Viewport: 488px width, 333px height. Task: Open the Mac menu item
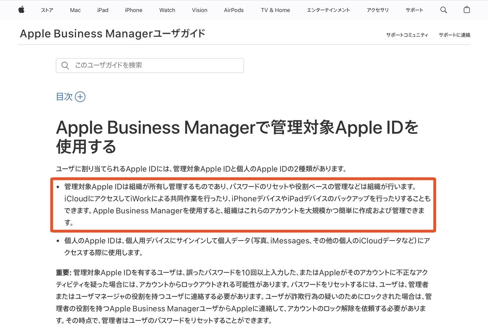(x=75, y=10)
